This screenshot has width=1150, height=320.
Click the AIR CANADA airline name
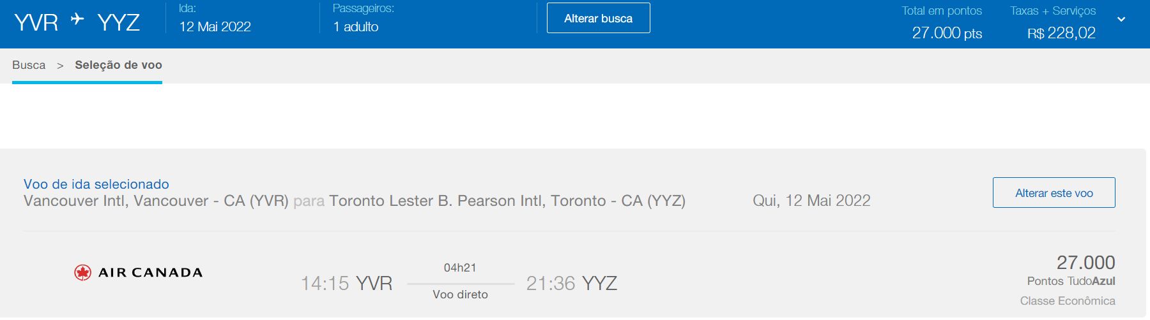click(x=150, y=273)
